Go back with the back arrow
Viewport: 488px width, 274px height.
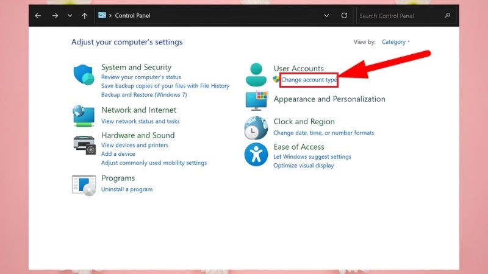pyautogui.click(x=38, y=16)
